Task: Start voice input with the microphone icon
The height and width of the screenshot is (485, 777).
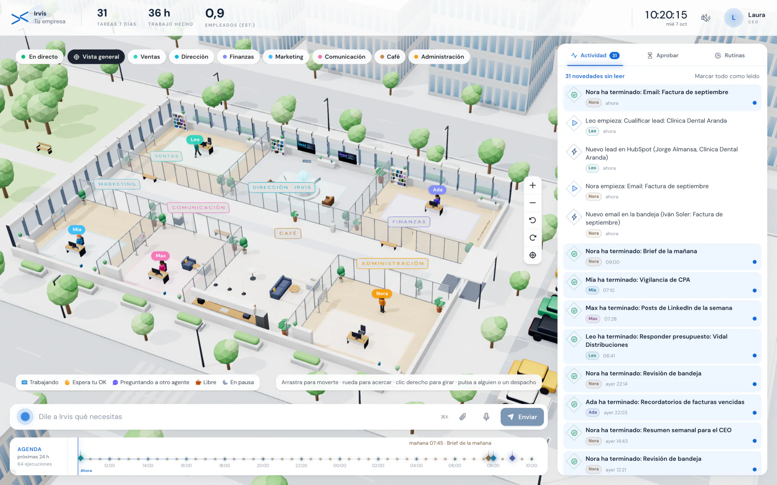Action: click(486, 417)
